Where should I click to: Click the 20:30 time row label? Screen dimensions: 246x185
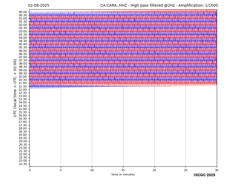point(23,145)
